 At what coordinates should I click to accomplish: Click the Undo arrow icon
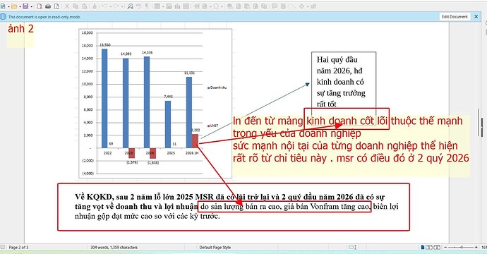click(x=104, y=6)
